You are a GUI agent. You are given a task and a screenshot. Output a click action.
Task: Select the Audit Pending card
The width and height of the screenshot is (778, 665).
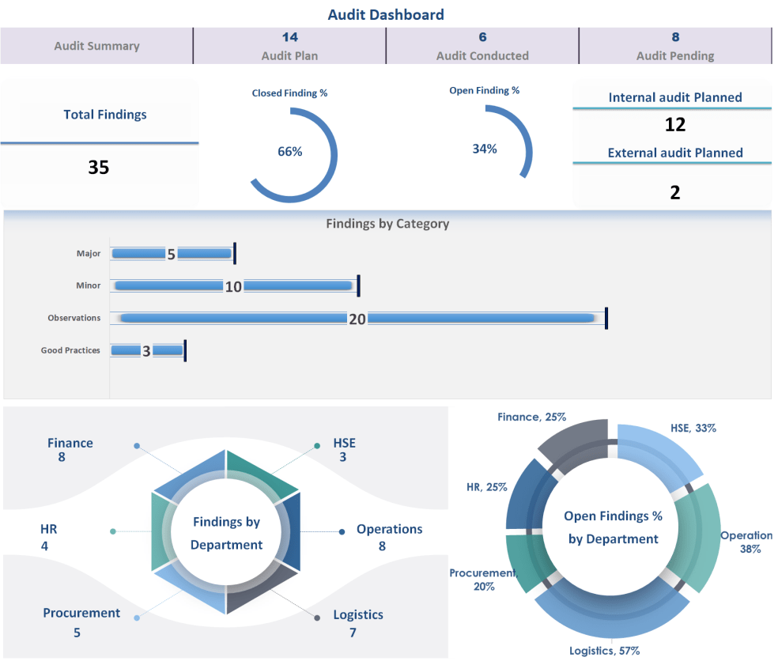coord(674,45)
